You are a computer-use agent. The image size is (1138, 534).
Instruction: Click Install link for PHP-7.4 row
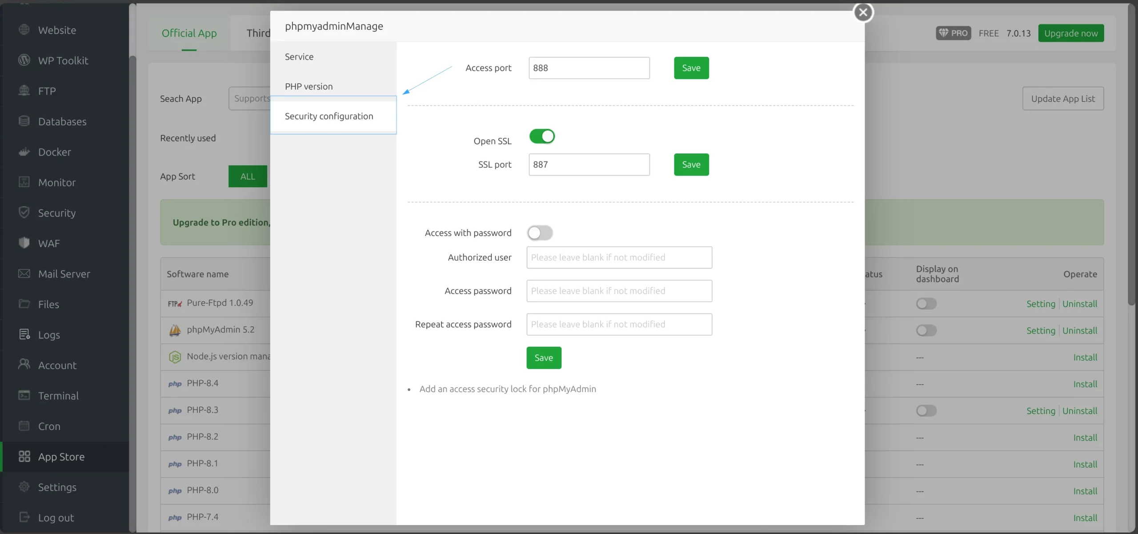pyautogui.click(x=1085, y=518)
